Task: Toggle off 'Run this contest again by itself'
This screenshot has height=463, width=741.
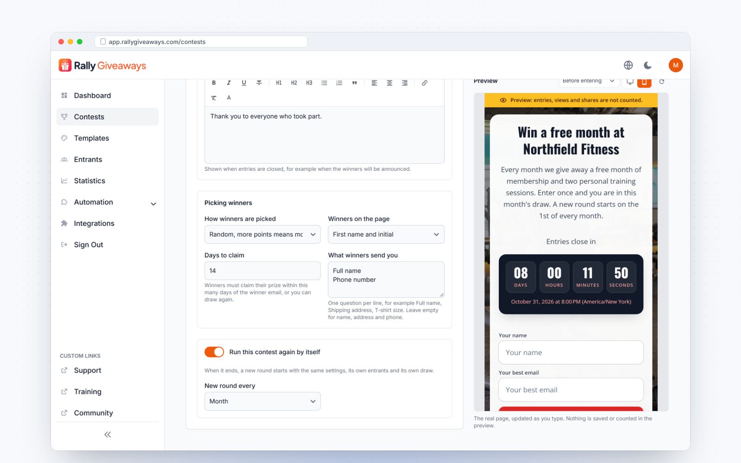Action: coord(214,352)
